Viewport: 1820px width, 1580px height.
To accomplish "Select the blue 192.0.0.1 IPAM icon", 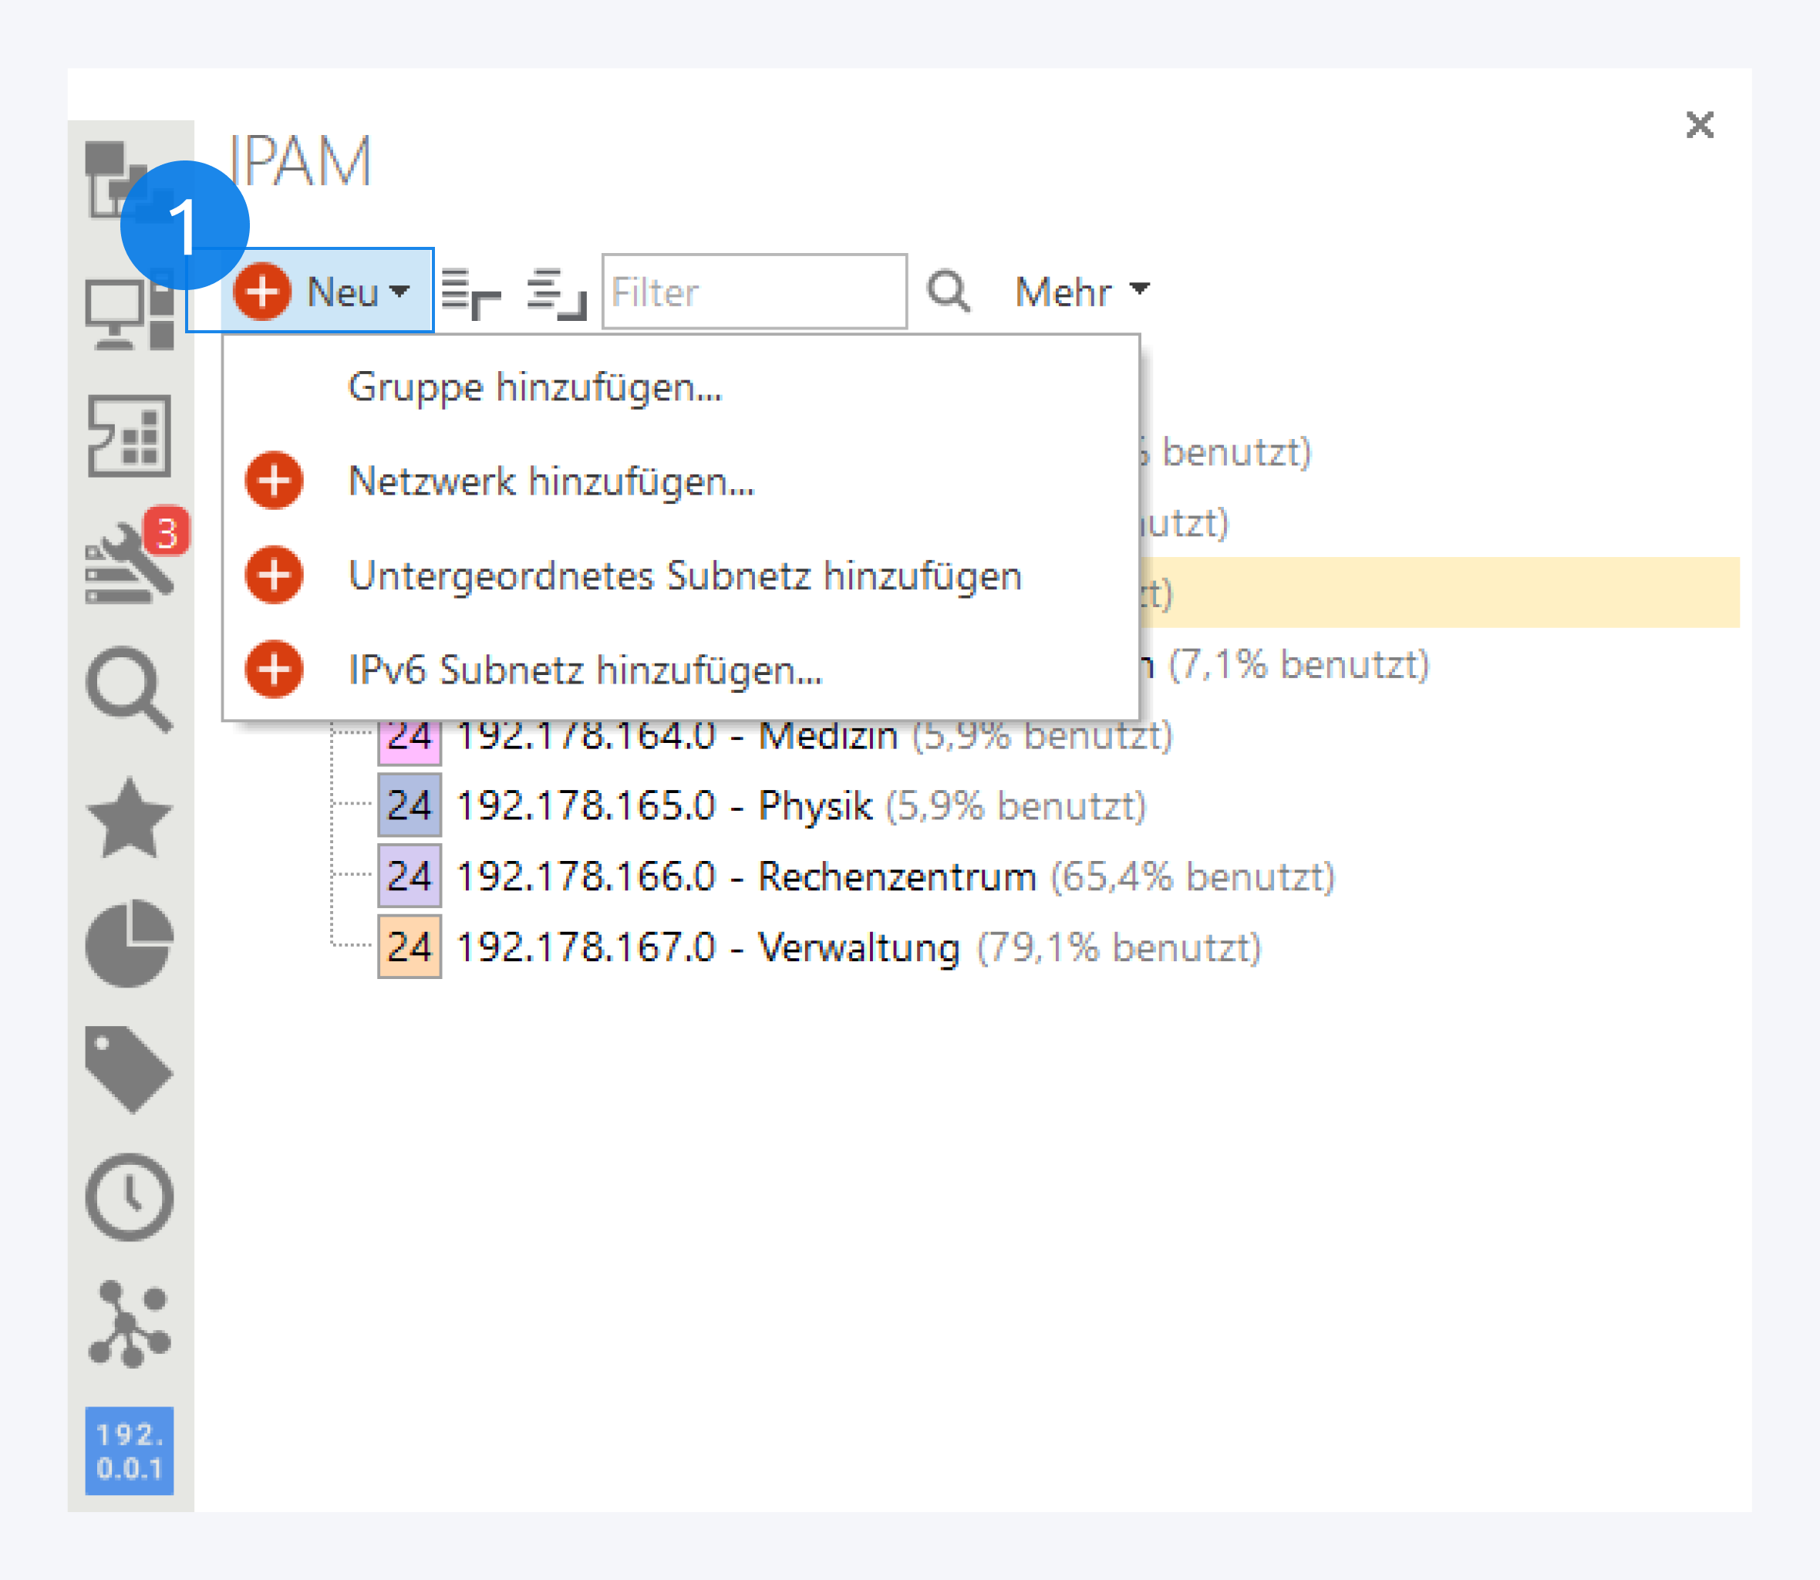I will pyautogui.click(x=129, y=1450).
